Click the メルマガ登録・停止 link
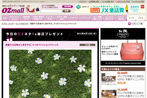 (x=108, y=2)
